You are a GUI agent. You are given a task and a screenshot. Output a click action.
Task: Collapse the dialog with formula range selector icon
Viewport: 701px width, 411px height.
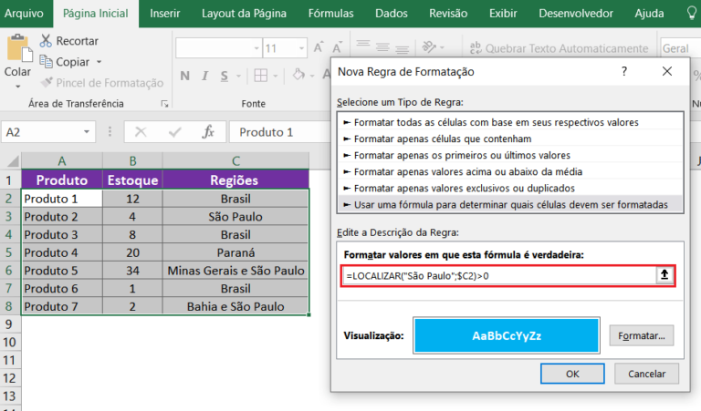click(x=664, y=275)
